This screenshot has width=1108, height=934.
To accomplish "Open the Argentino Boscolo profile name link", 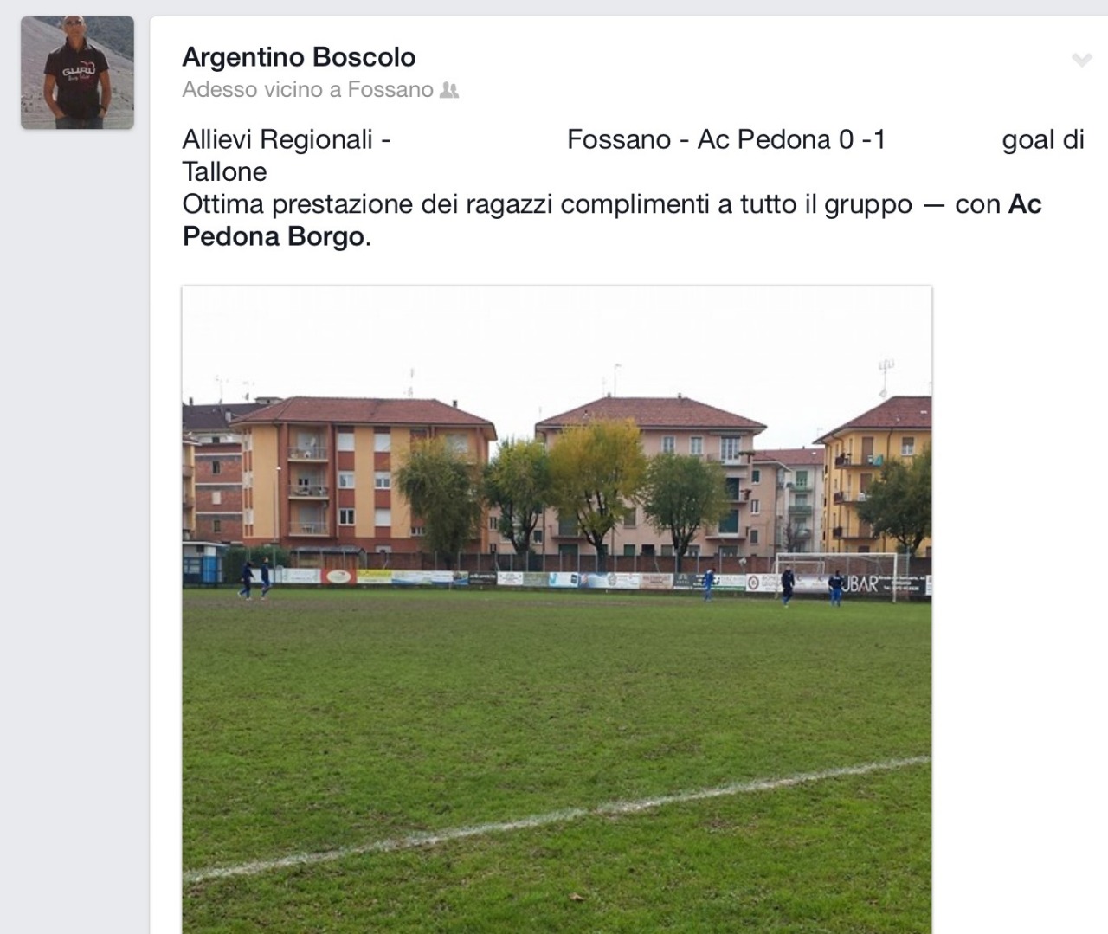I will coord(299,57).
